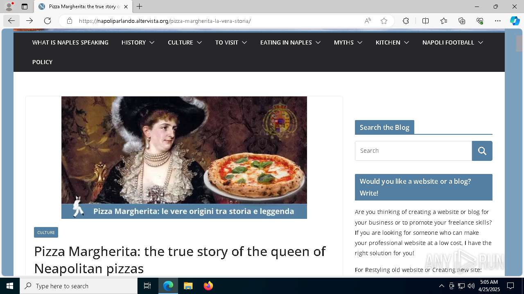Viewport: 524px width, 294px height.
Task: Open Task View on taskbar
Action: (147, 286)
